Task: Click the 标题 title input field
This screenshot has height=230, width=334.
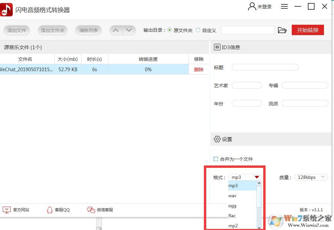Action: point(265,67)
